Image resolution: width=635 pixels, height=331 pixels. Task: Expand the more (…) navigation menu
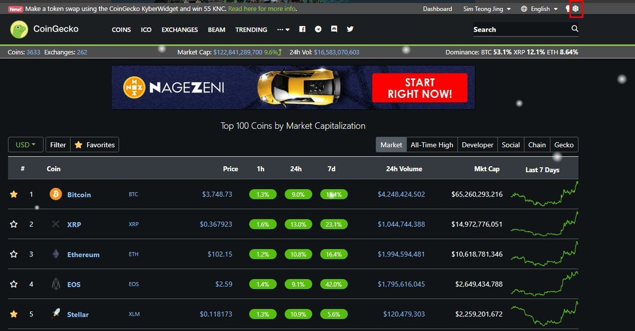coord(283,30)
